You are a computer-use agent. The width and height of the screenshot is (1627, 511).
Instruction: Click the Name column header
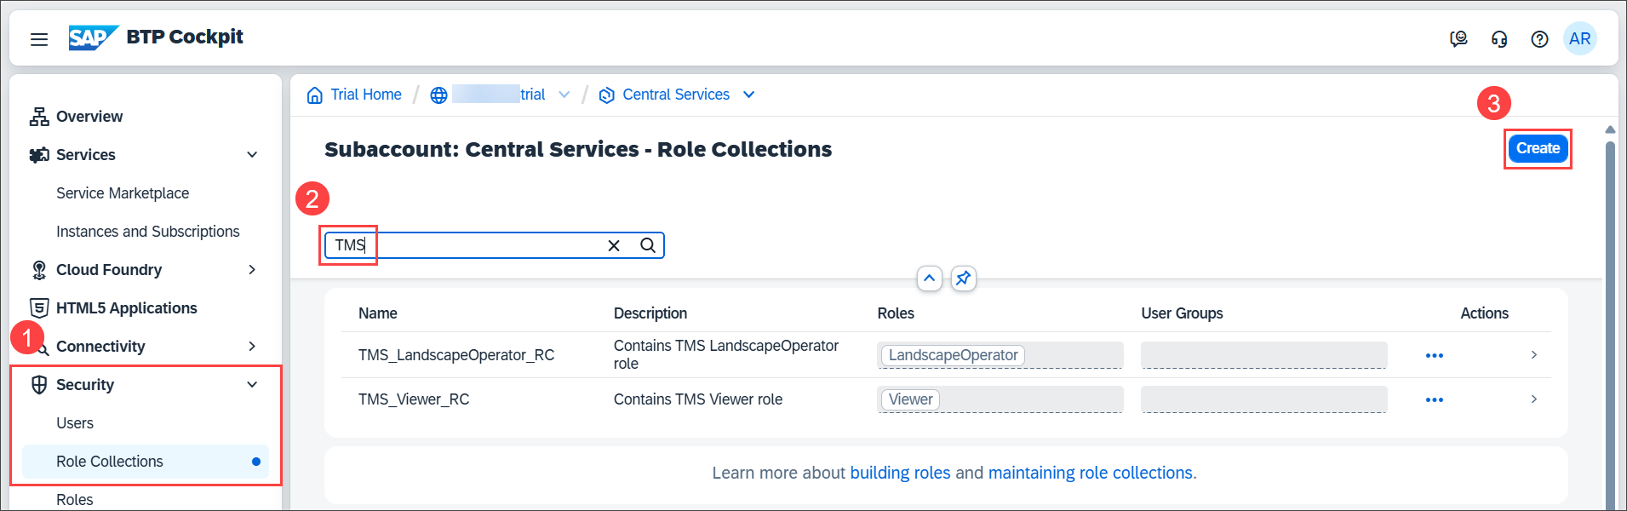378,313
